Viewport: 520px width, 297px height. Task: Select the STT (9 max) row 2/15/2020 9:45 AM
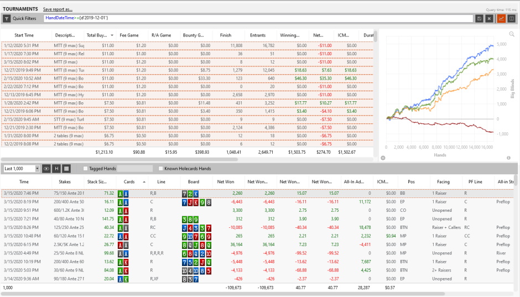tap(187, 119)
